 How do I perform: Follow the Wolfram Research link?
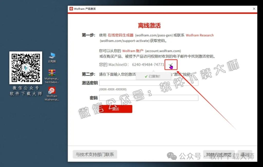tap(200, 35)
